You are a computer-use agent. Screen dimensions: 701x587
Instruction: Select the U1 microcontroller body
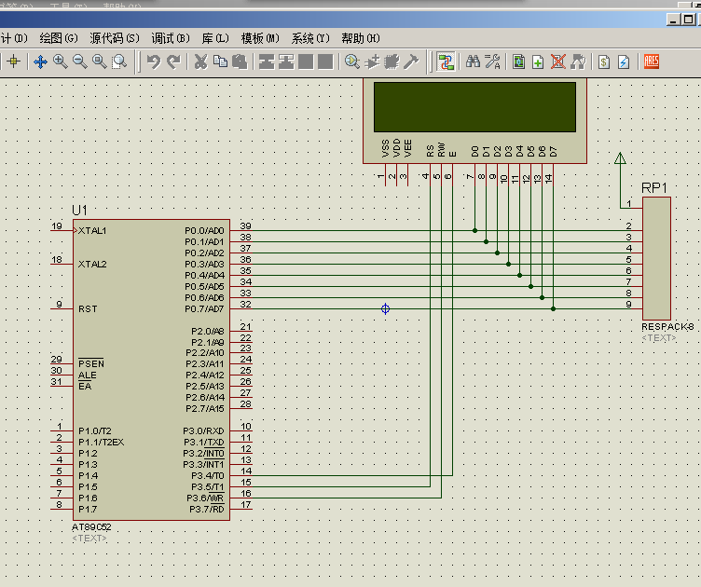(151, 370)
